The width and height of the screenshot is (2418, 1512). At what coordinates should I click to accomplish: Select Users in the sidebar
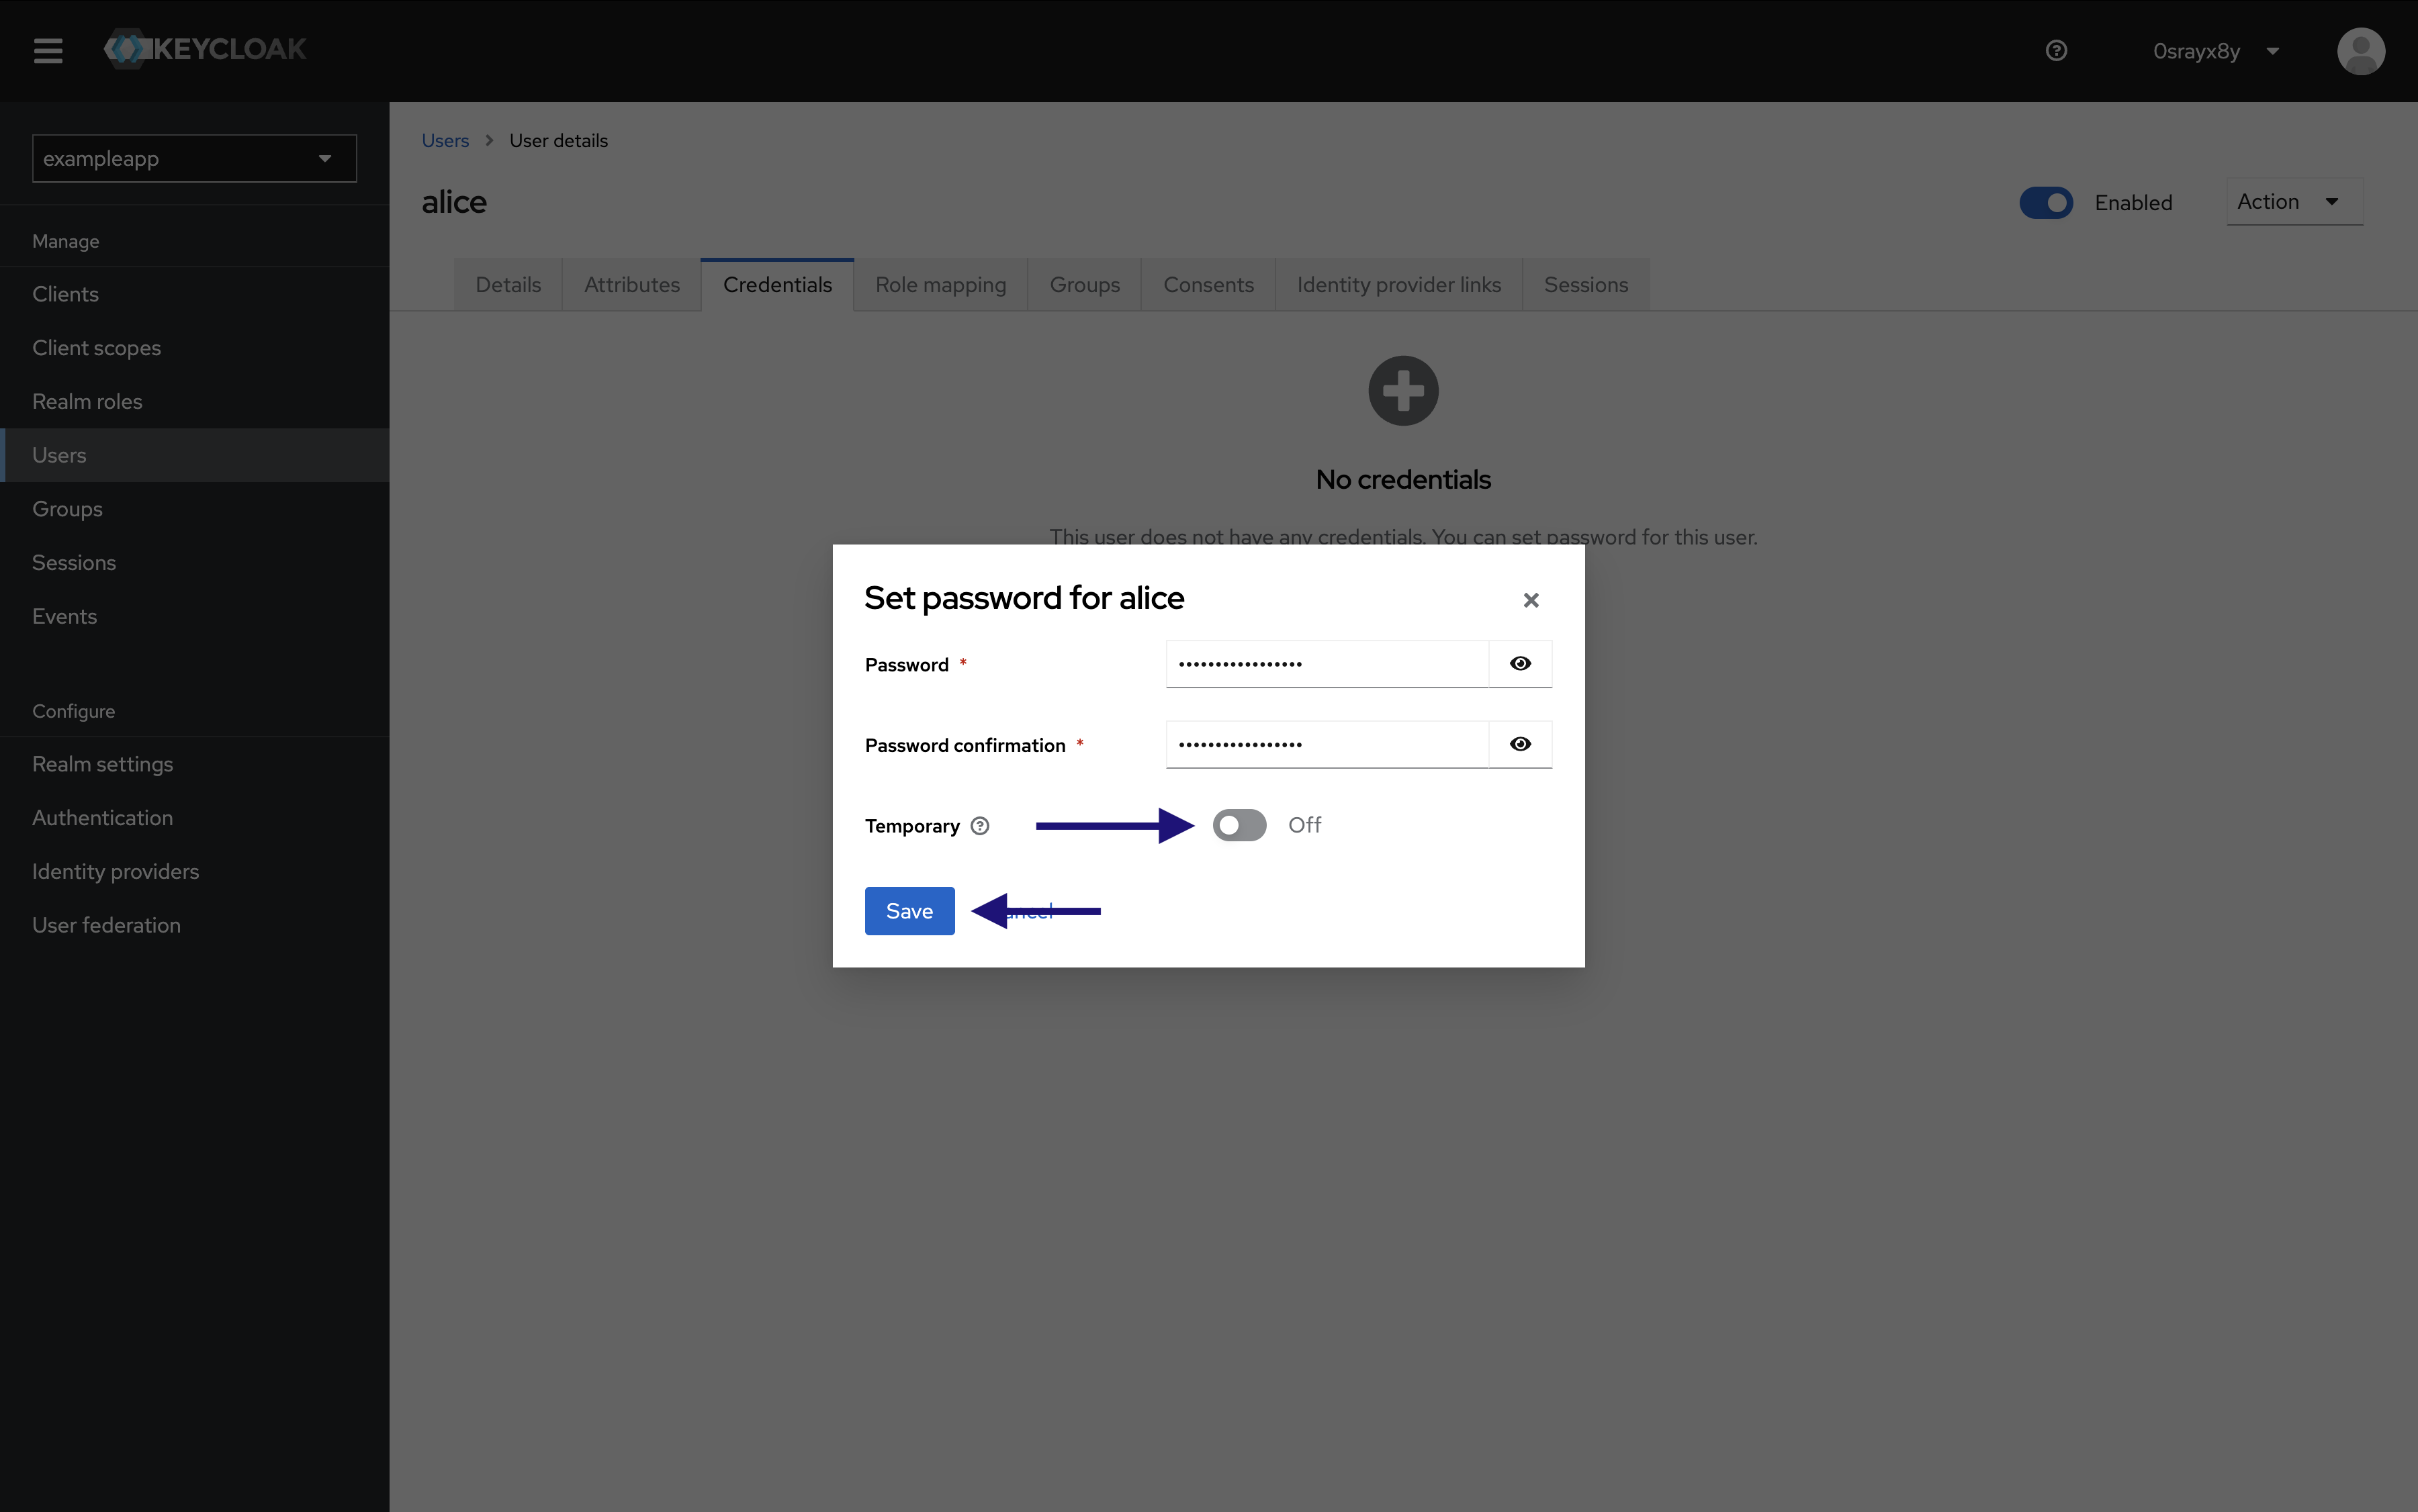194,455
